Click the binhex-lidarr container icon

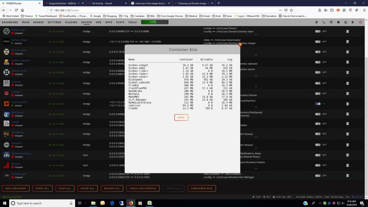(6, 31)
